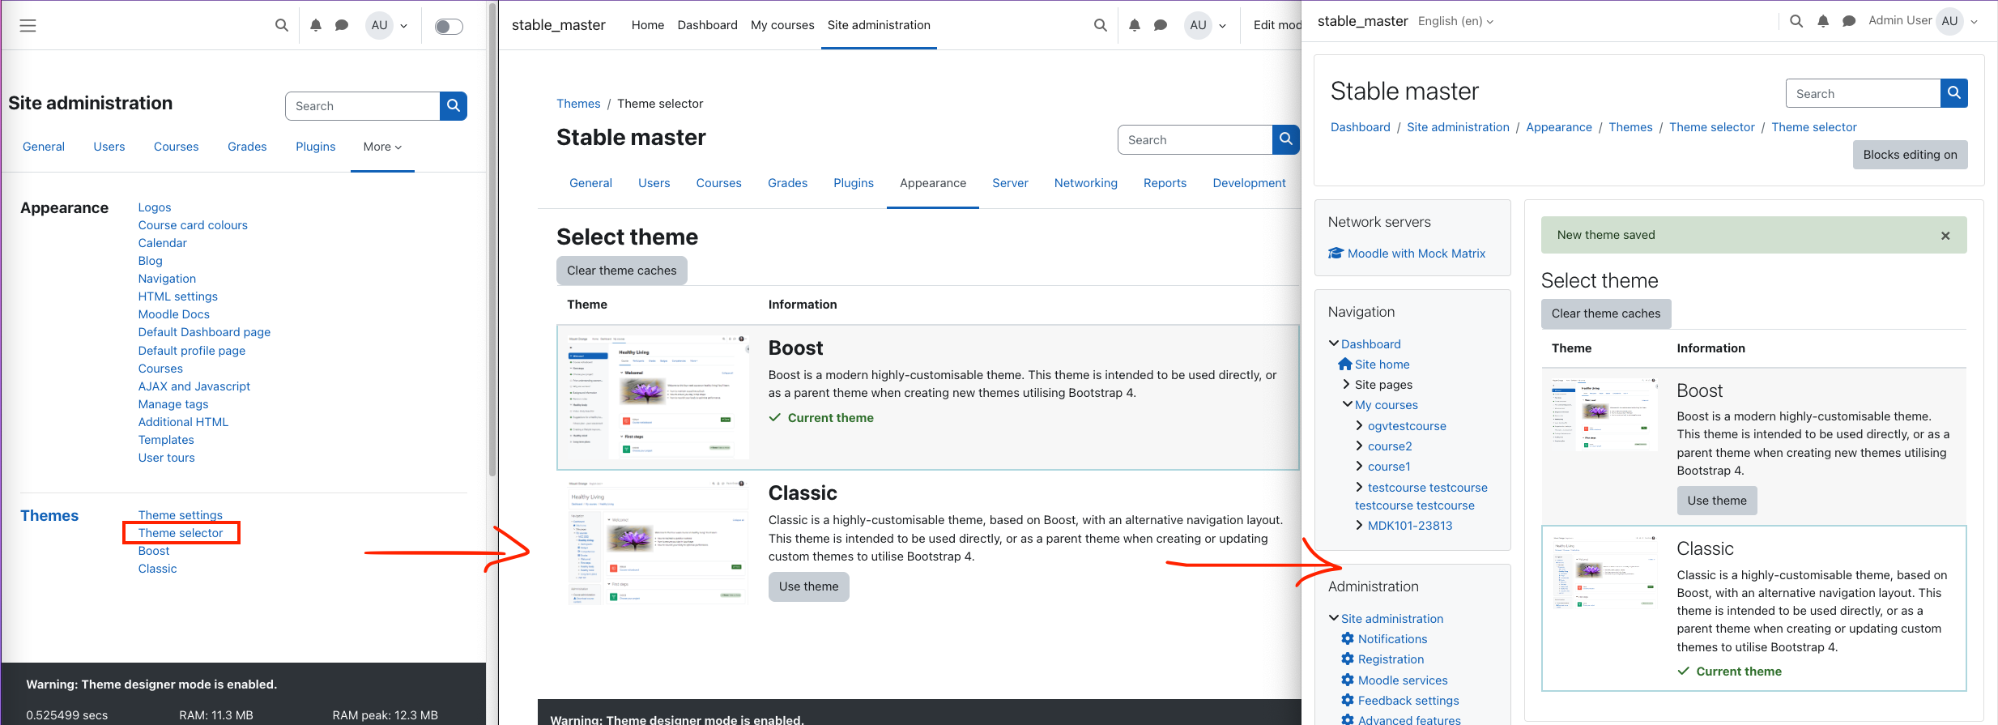Click search magnifier in right window header
This screenshot has height=725, width=1998.
point(1796,21)
